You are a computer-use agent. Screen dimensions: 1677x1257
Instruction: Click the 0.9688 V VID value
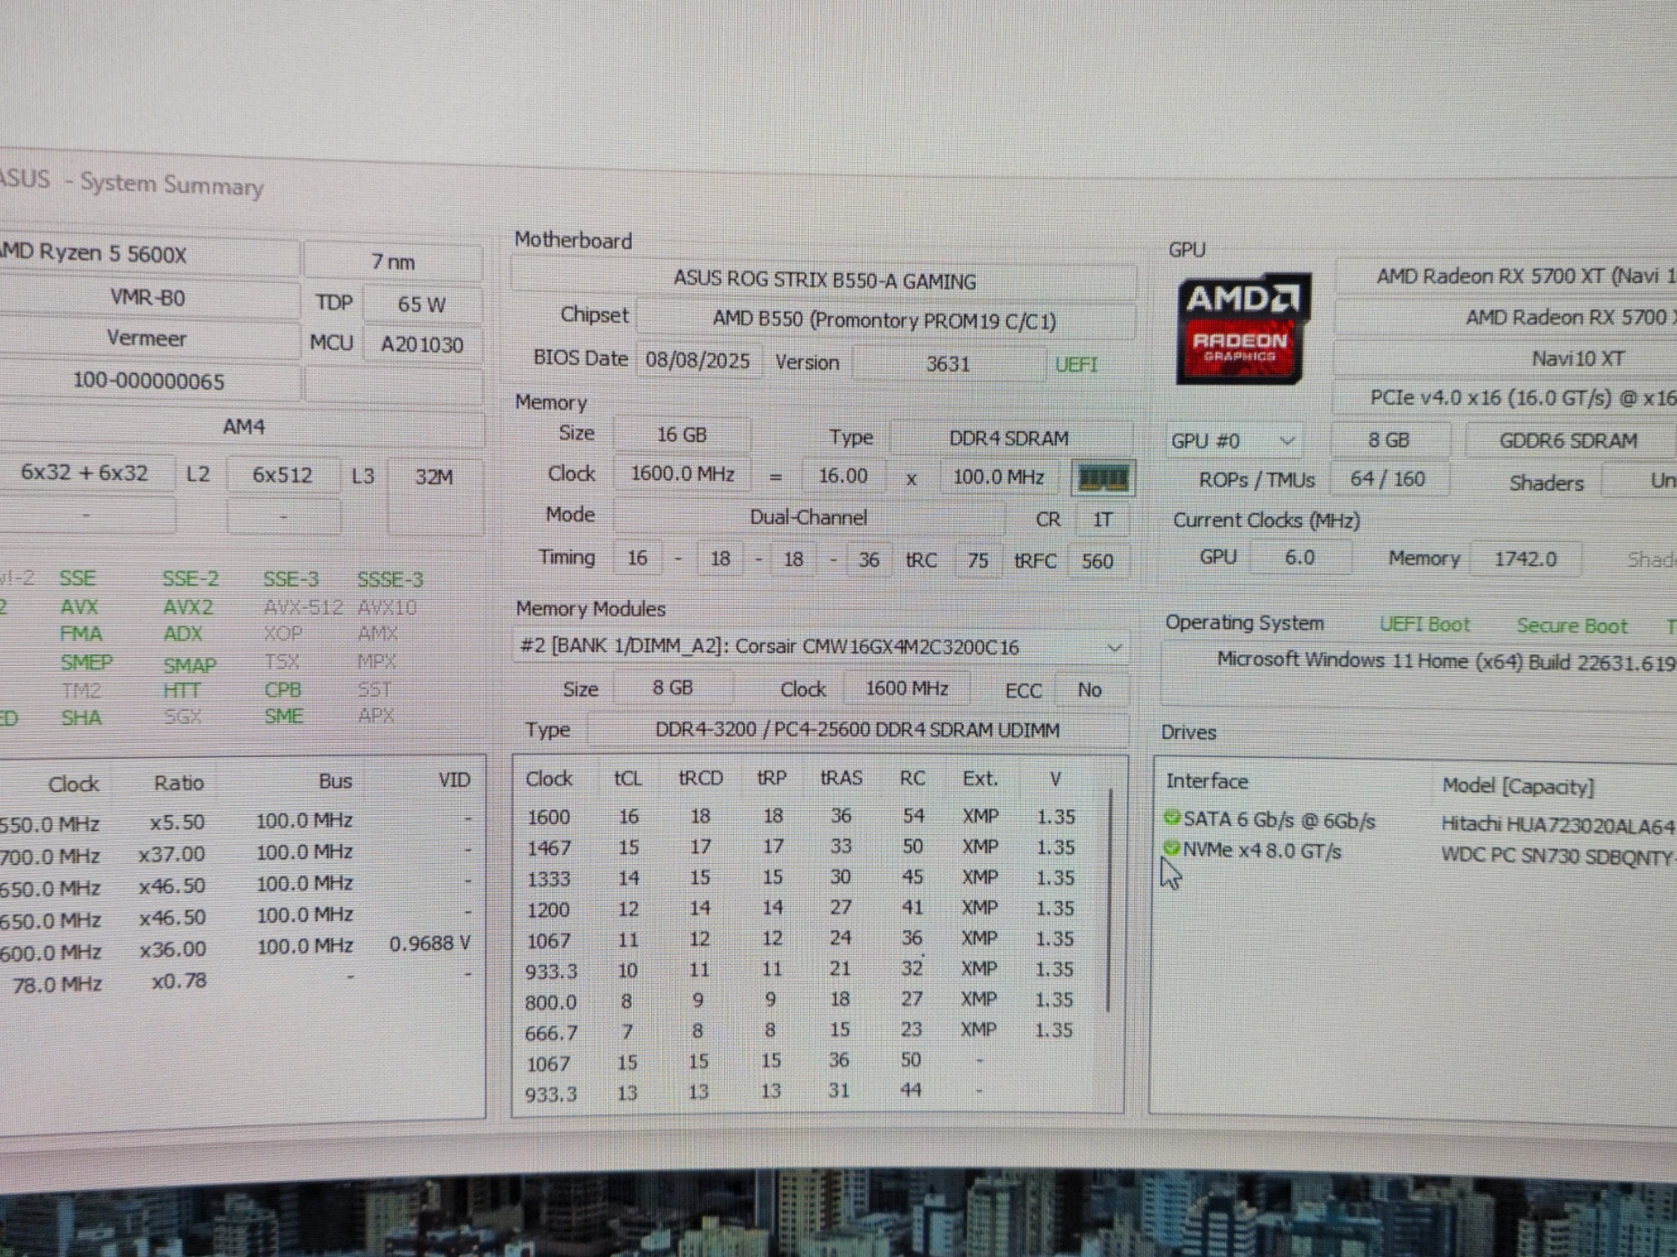(430, 944)
